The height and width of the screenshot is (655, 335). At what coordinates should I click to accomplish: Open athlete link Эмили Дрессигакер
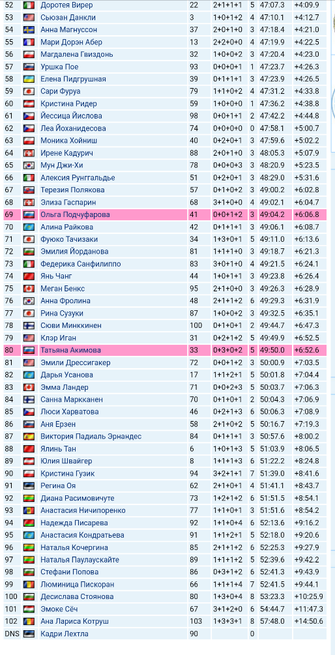[76, 362]
